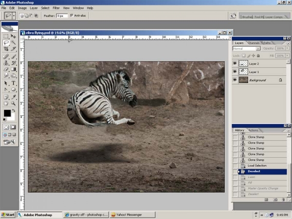
Task: Switch to the Actions tab
Action: 253,130
